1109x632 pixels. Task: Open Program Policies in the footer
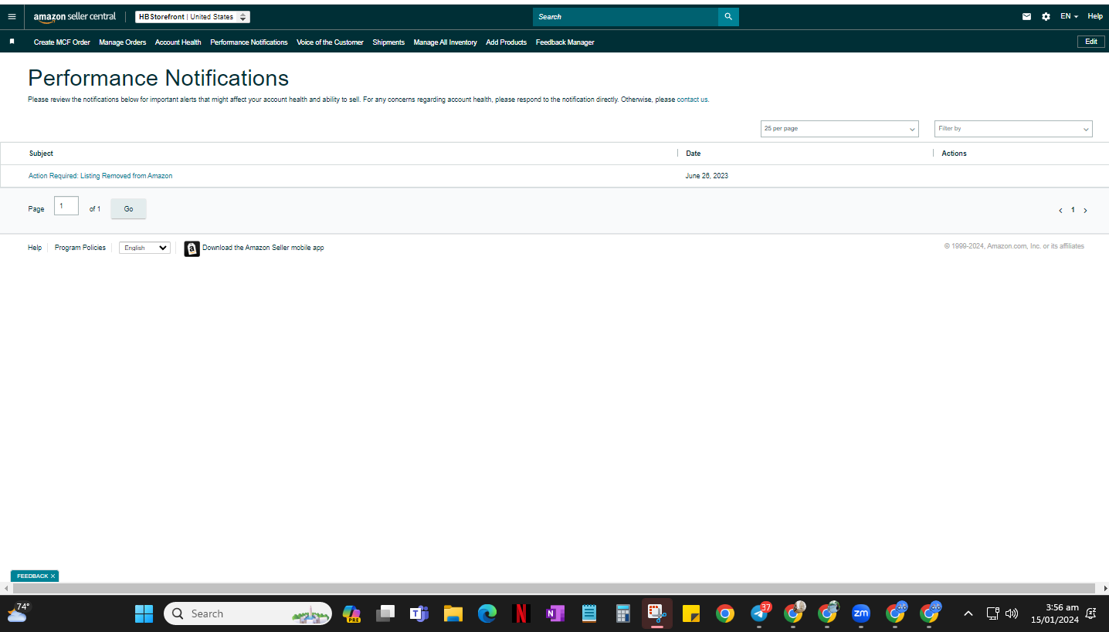pyautogui.click(x=80, y=248)
